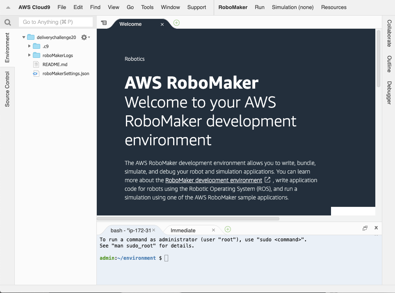Viewport: 395px width, 293px height.
Task: Focus the Go to Anything field
Action: pyautogui.click(x=56, y=22)
